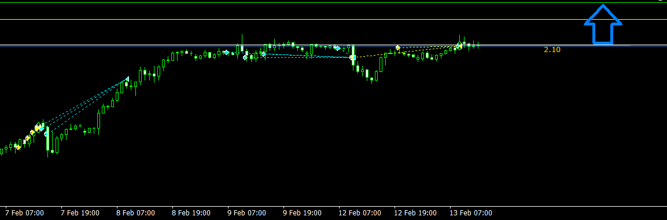Image resolution: width=667 pixels, height=220 pixels.
Task: Click the 7 Feb 07:00 time label
Action: point(25,213)
